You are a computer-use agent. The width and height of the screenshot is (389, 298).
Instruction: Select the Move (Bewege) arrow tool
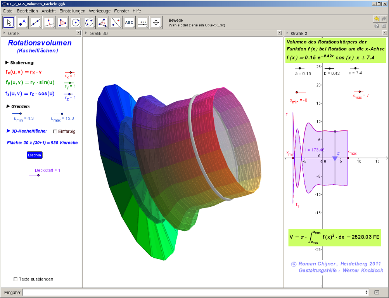(x=9, y=23)
